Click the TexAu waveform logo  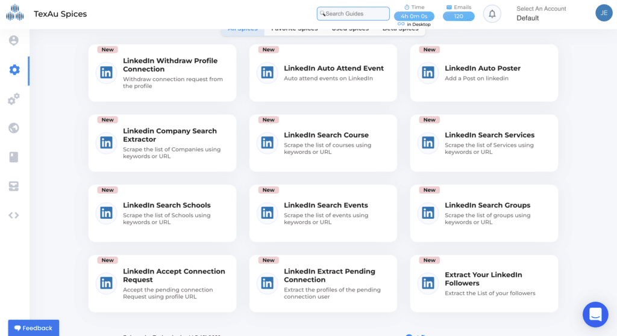[15, 12]
